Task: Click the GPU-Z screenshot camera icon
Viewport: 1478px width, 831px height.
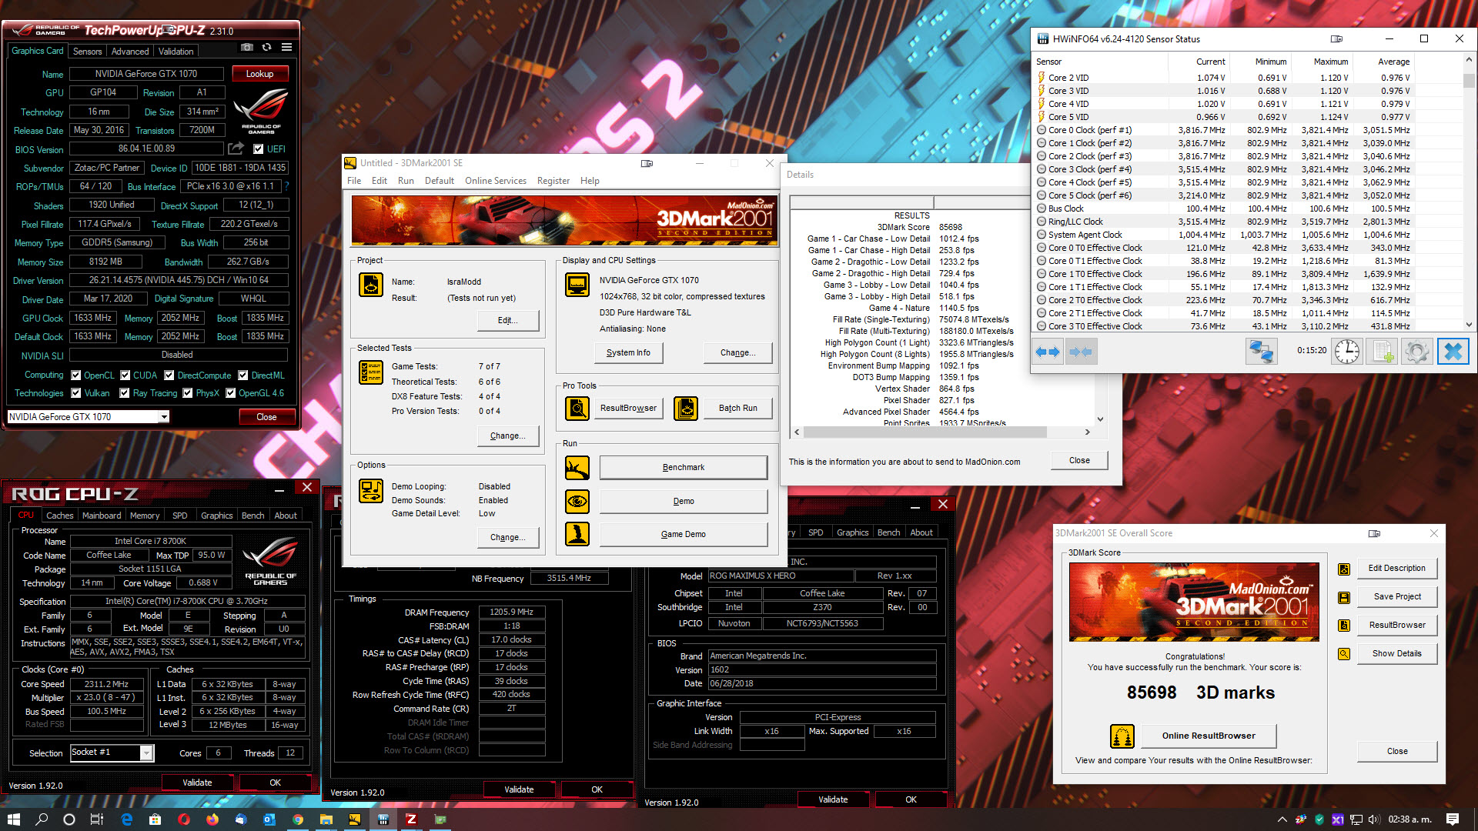Action: [x=246, y=48]
